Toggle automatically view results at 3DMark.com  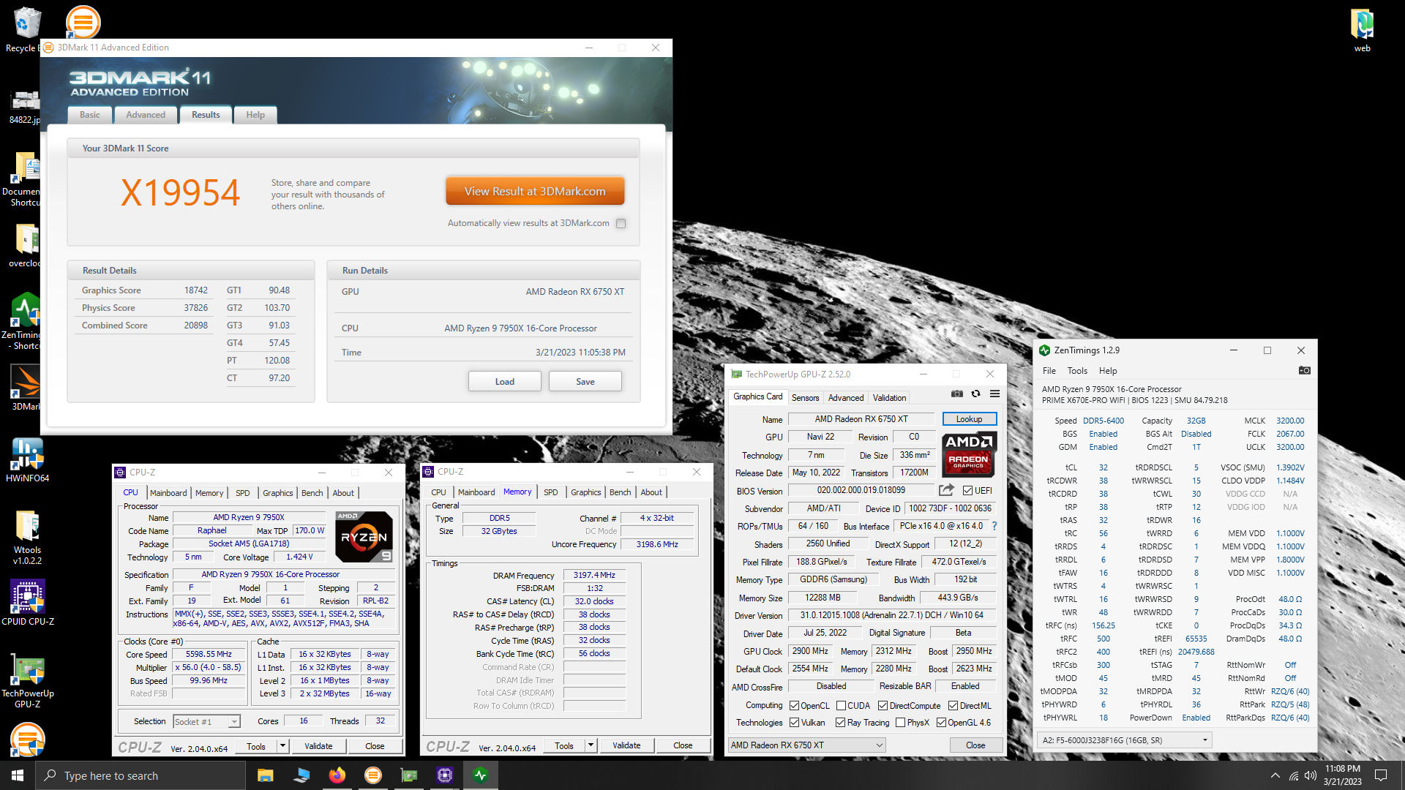point(621,223)
